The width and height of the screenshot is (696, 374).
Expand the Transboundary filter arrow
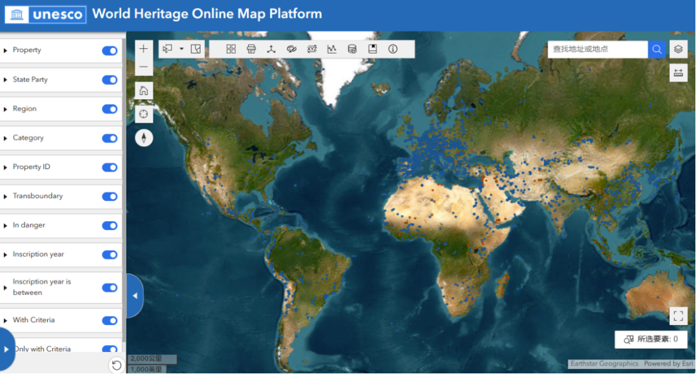click(5, 197)
